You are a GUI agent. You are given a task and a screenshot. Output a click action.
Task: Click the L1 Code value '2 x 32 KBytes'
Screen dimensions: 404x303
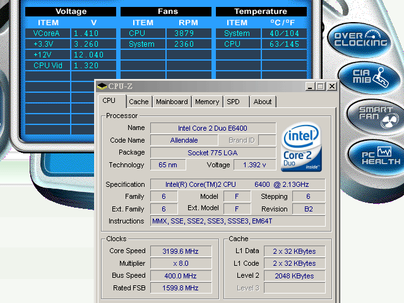point(295,264)
